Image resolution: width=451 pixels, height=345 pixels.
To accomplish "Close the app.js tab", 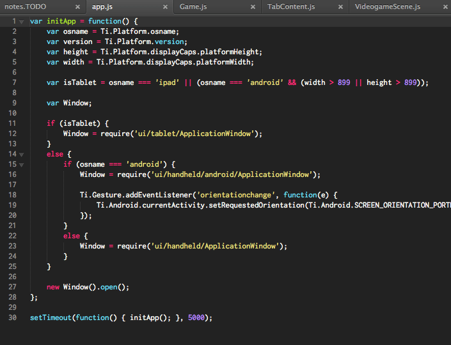I will (x=165, y=7).
